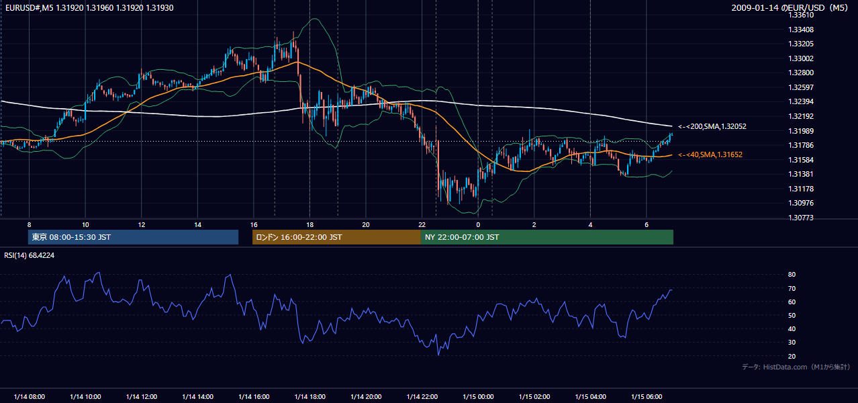Click hour label 20 under price chart

point(366,224)
